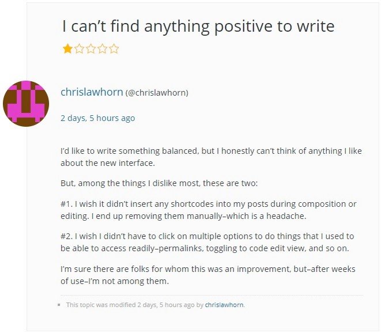Click the first filled gold star
This screenshot has width=381, height=333.
(67, 48)
